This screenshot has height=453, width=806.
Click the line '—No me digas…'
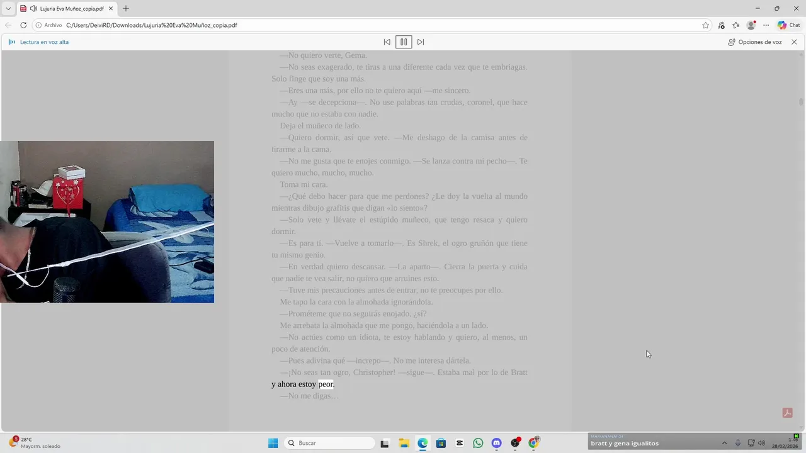click(309, 396)
